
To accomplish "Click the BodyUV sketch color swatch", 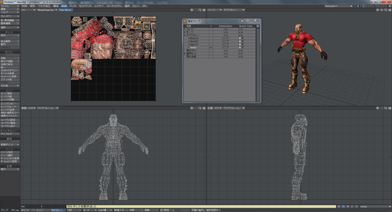I will [x=240, y=39].
